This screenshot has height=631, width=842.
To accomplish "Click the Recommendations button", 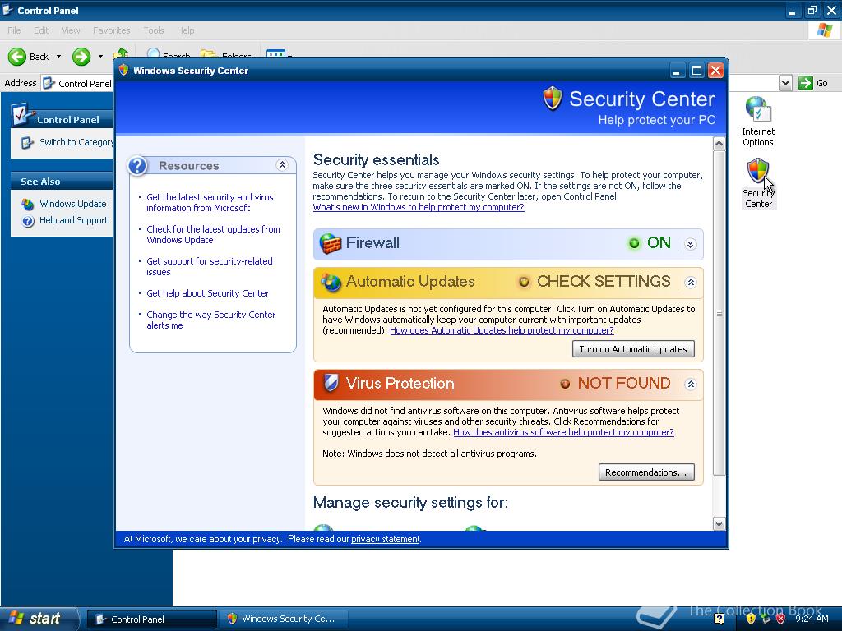I will point(646,472).
